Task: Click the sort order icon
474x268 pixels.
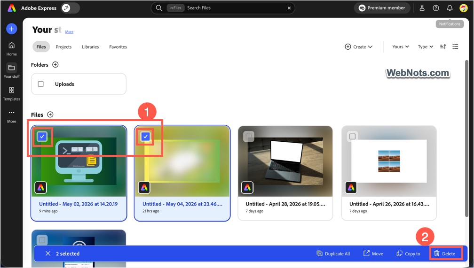Action: [x=443, y=46]
